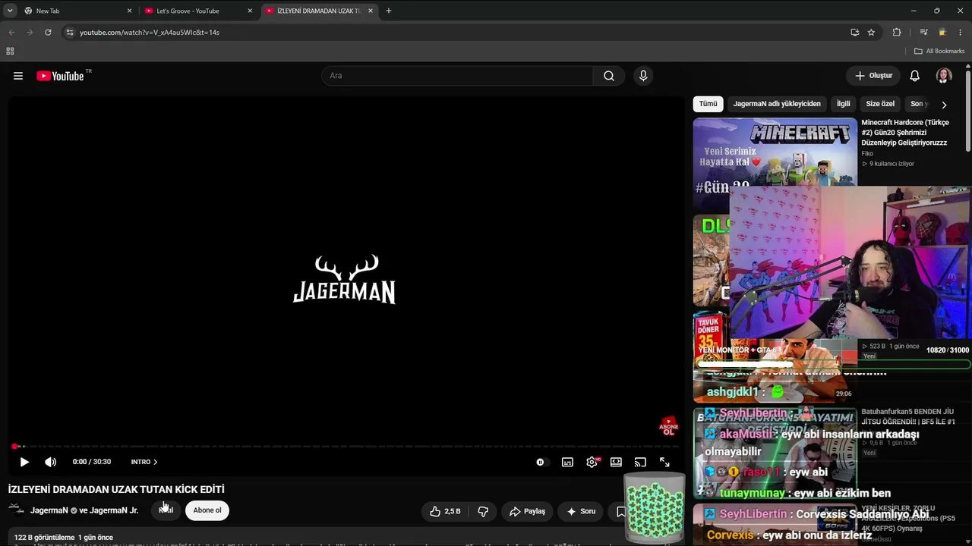Click the JagermaN channel avatar

[x=16, y=510]
